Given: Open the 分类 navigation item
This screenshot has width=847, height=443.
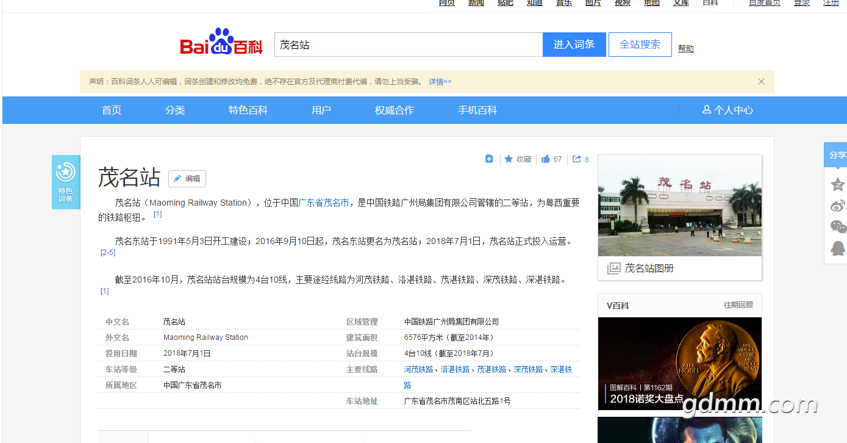Looking at the screenshot, I should (x=175, y=110).
